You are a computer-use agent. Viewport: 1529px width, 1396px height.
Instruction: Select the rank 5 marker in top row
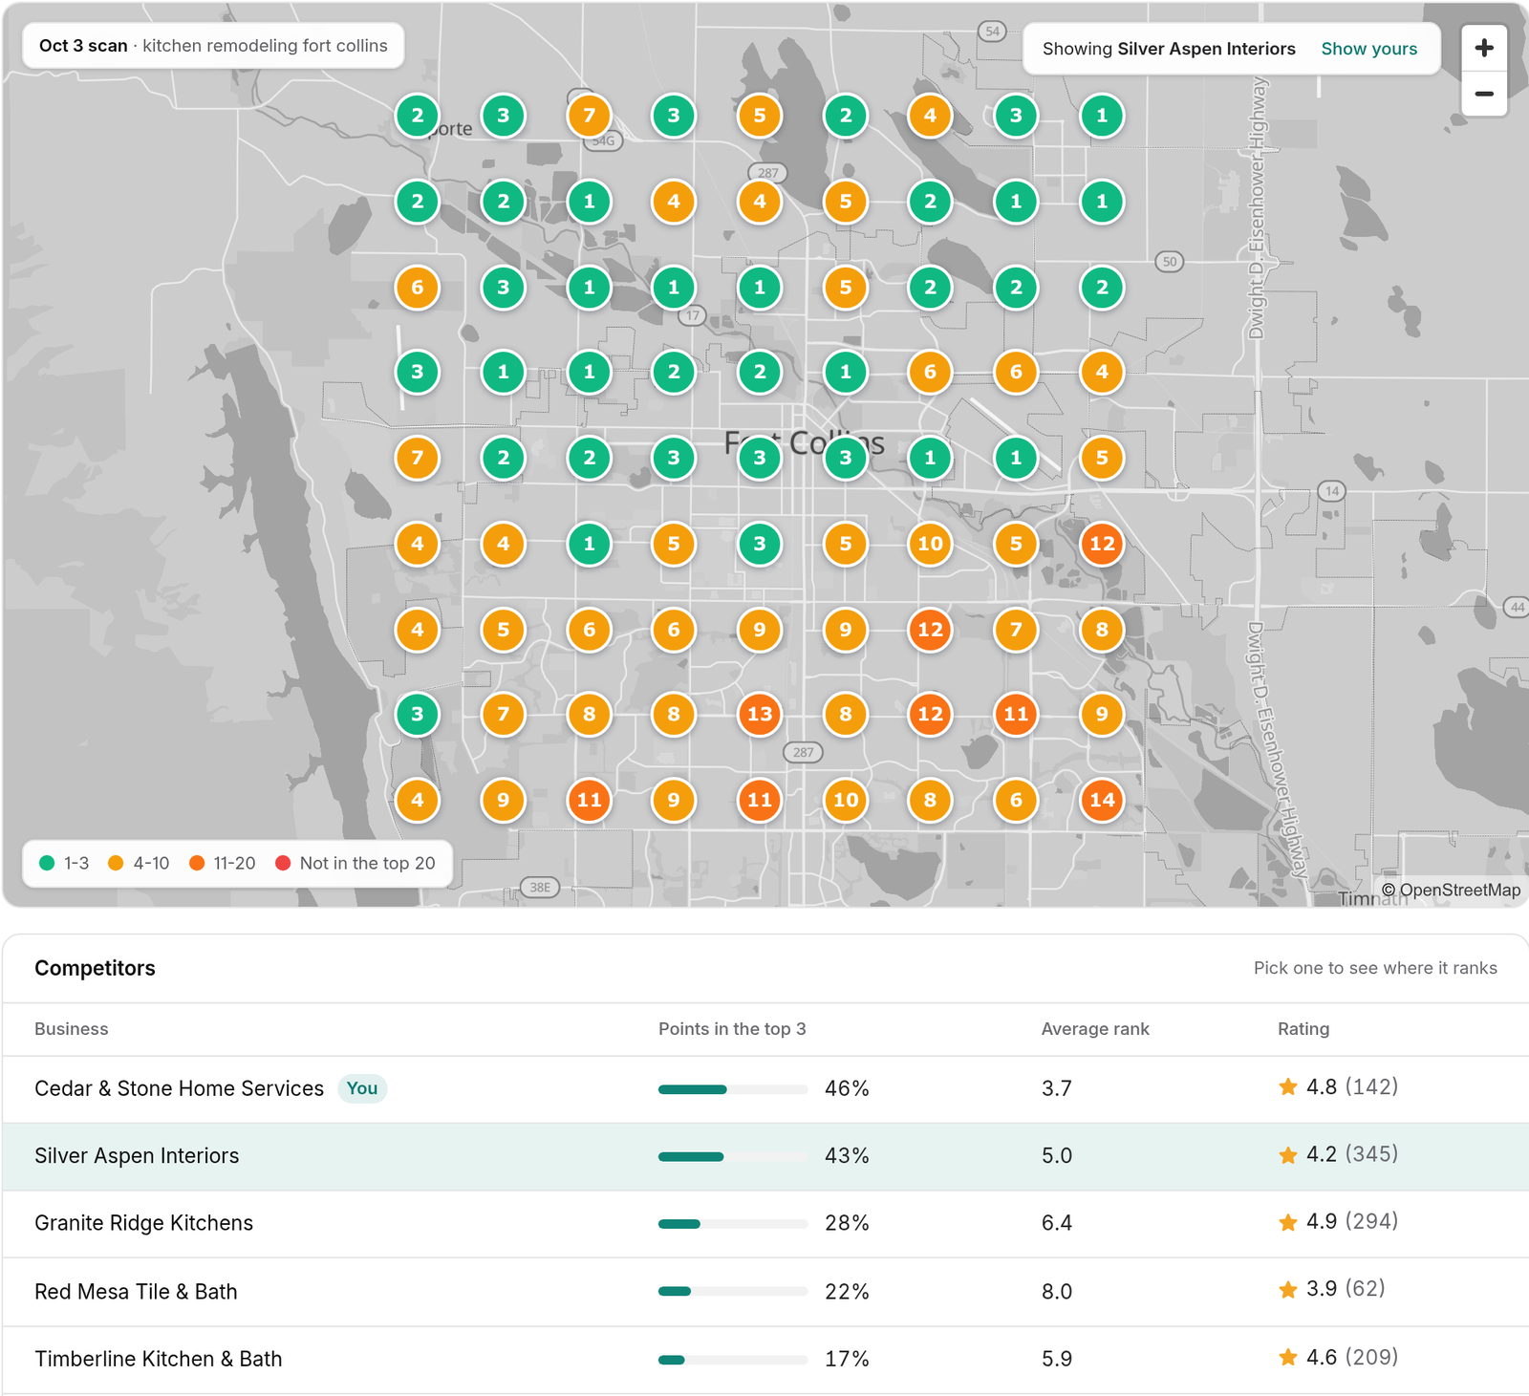760,116
